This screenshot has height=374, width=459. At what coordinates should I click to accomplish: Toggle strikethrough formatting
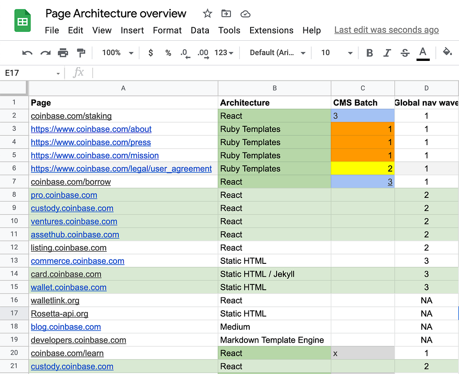(405, 53)
